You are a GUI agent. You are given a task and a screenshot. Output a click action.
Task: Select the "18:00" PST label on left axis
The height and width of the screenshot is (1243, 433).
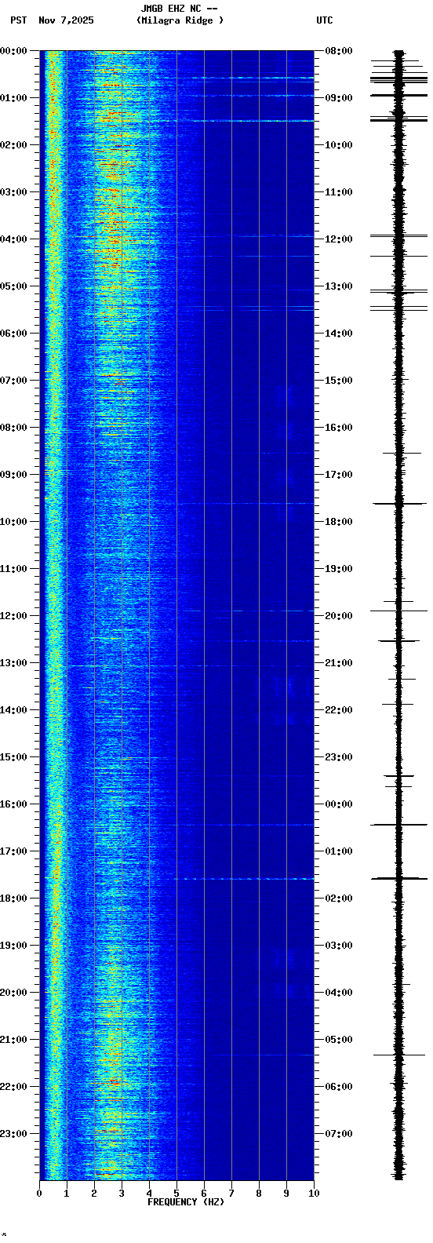pos(13,899)
